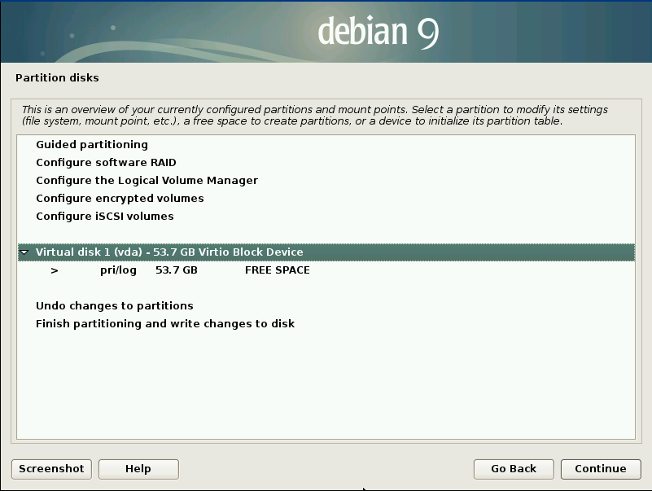The image size is (652, 491).
Task: Click the '>' marker beside pri/log
Action: [55, 270]
